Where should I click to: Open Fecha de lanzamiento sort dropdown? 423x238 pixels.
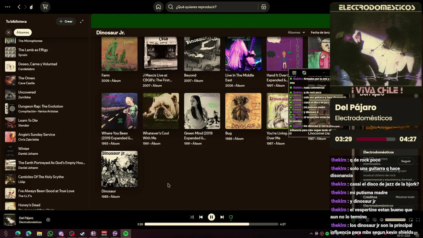coord(320,32)
